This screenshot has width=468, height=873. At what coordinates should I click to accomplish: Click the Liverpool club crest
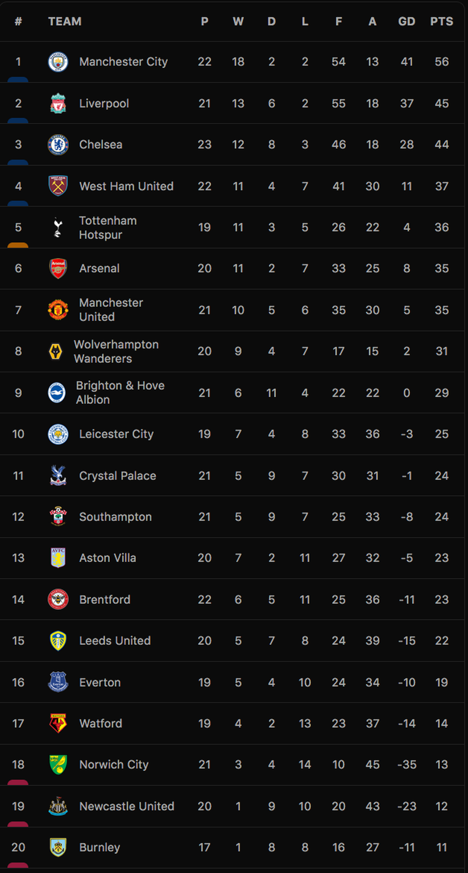58,103
